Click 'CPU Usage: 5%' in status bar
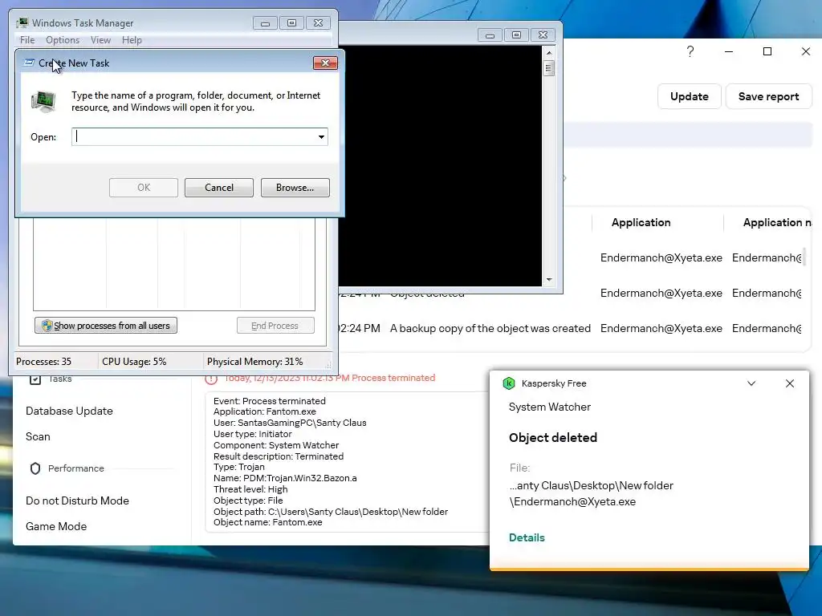Image resolution: width=822 pixels, height=616 pixels. (x=134, y=362)
